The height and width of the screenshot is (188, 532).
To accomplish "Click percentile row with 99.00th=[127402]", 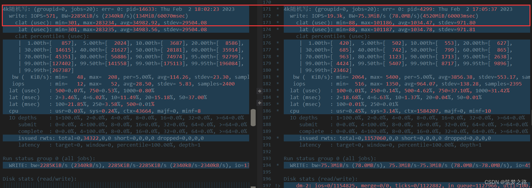I will (131, 64).
